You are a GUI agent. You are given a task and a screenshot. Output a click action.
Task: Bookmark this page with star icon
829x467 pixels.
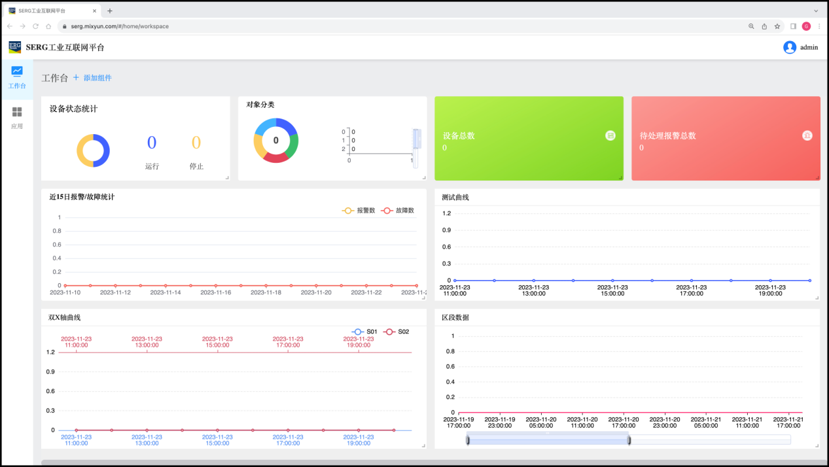[777, 26]
